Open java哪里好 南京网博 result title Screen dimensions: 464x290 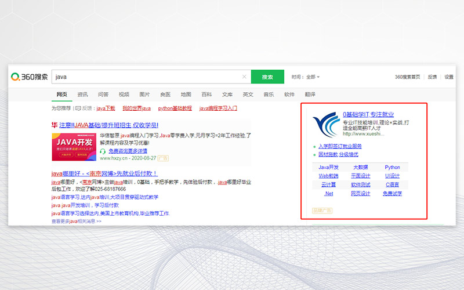pos(104,173)
